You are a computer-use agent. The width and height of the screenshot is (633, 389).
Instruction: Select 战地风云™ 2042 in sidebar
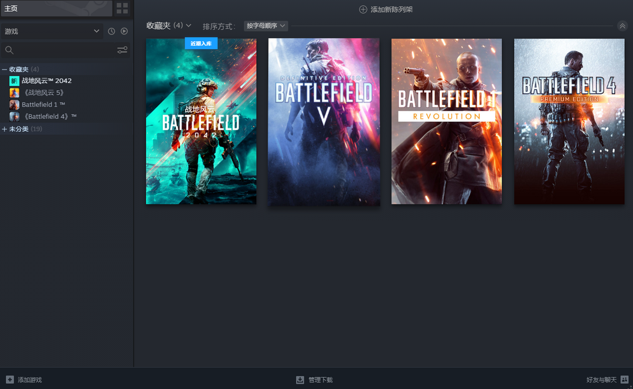click(x=46, y=81)
